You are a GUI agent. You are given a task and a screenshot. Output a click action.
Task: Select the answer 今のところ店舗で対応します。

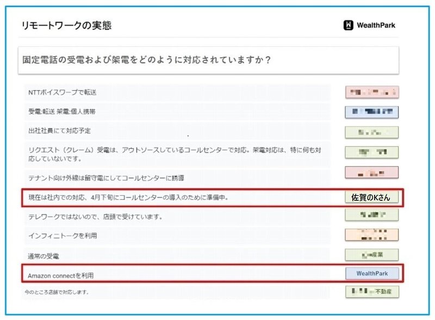(57, 292)
